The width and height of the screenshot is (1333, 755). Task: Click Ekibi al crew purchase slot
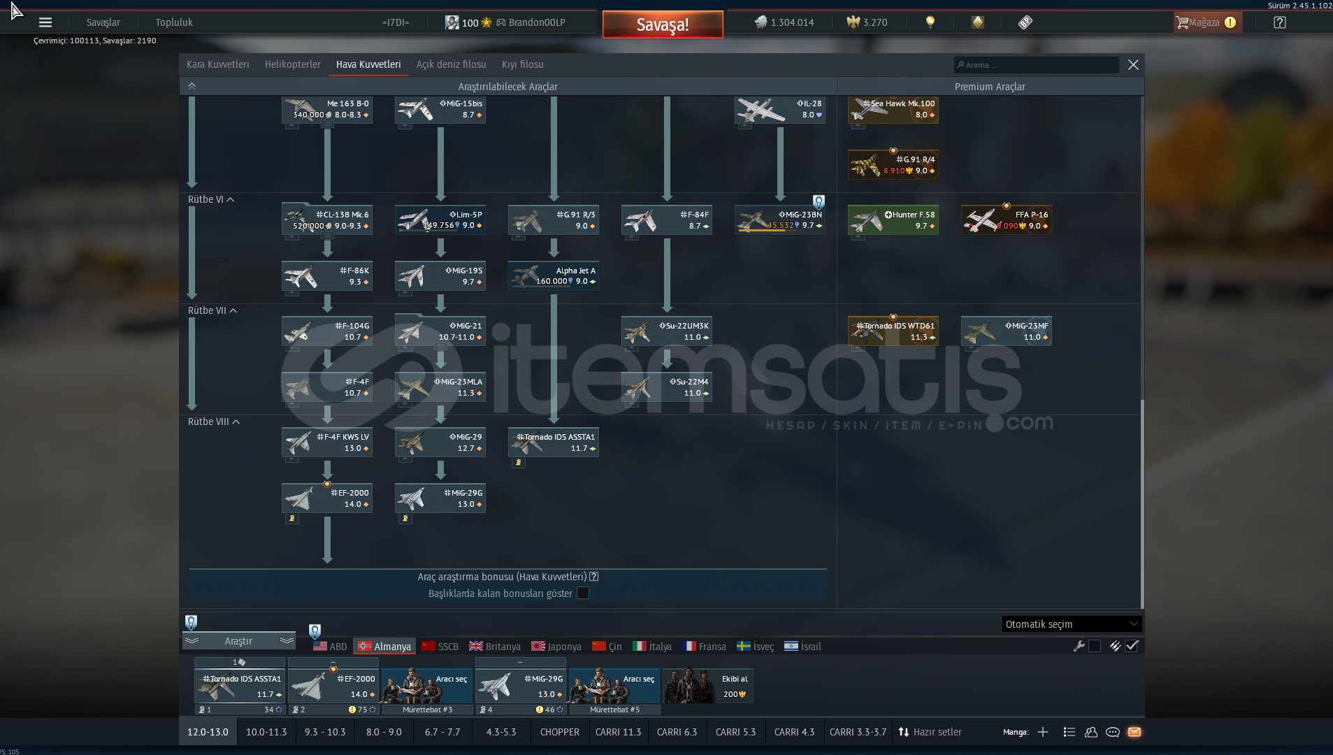(707, 685)
